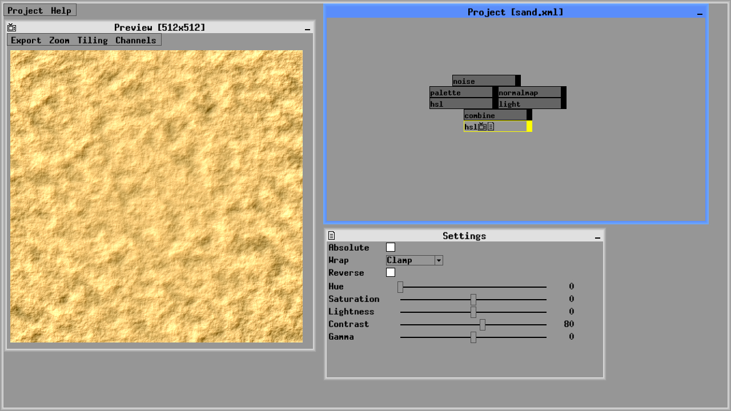This screenshot has width=731, height=411.
Task: Click the document settings icon on the hsl node
Action: point(491,126)
